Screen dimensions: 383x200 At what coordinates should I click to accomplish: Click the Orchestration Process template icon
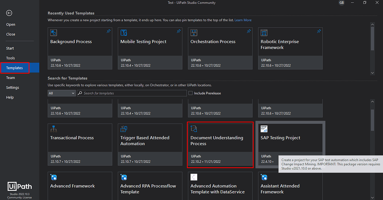[x=194, y=33]
